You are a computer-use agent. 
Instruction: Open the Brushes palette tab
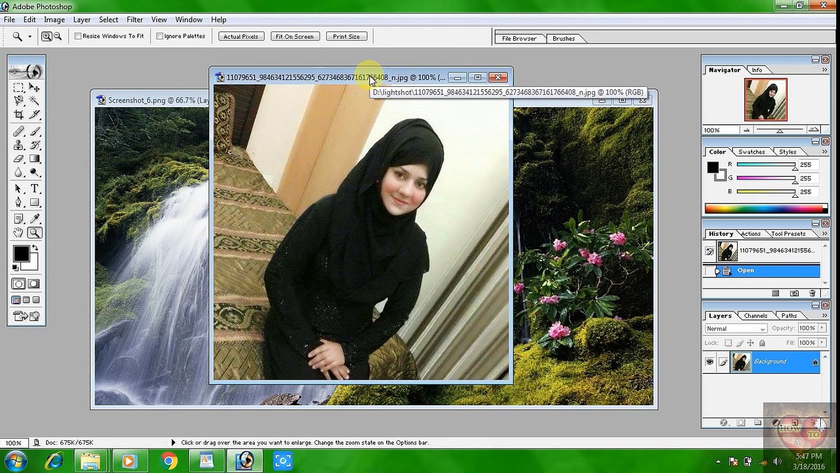coord(564,39)
